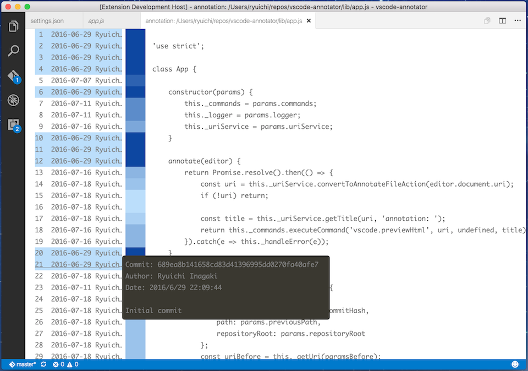Open the More Actions ellipsis menu

coord(518,20)
